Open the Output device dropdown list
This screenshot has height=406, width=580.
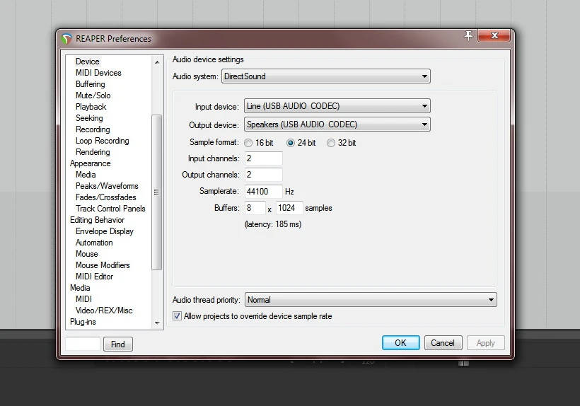pos(337,124)
